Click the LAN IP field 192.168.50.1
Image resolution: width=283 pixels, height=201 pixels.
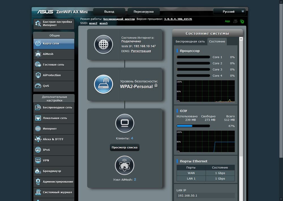pyautogui.click(x=205, y=196)
